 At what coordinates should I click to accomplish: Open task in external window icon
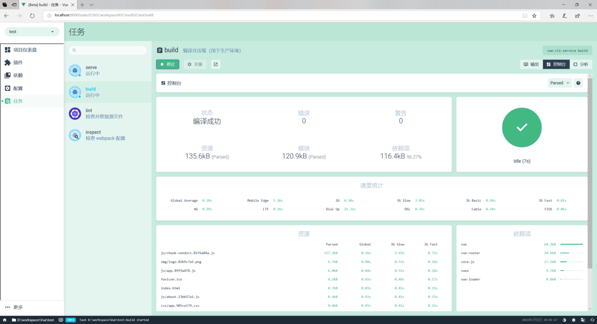(216, 64)
